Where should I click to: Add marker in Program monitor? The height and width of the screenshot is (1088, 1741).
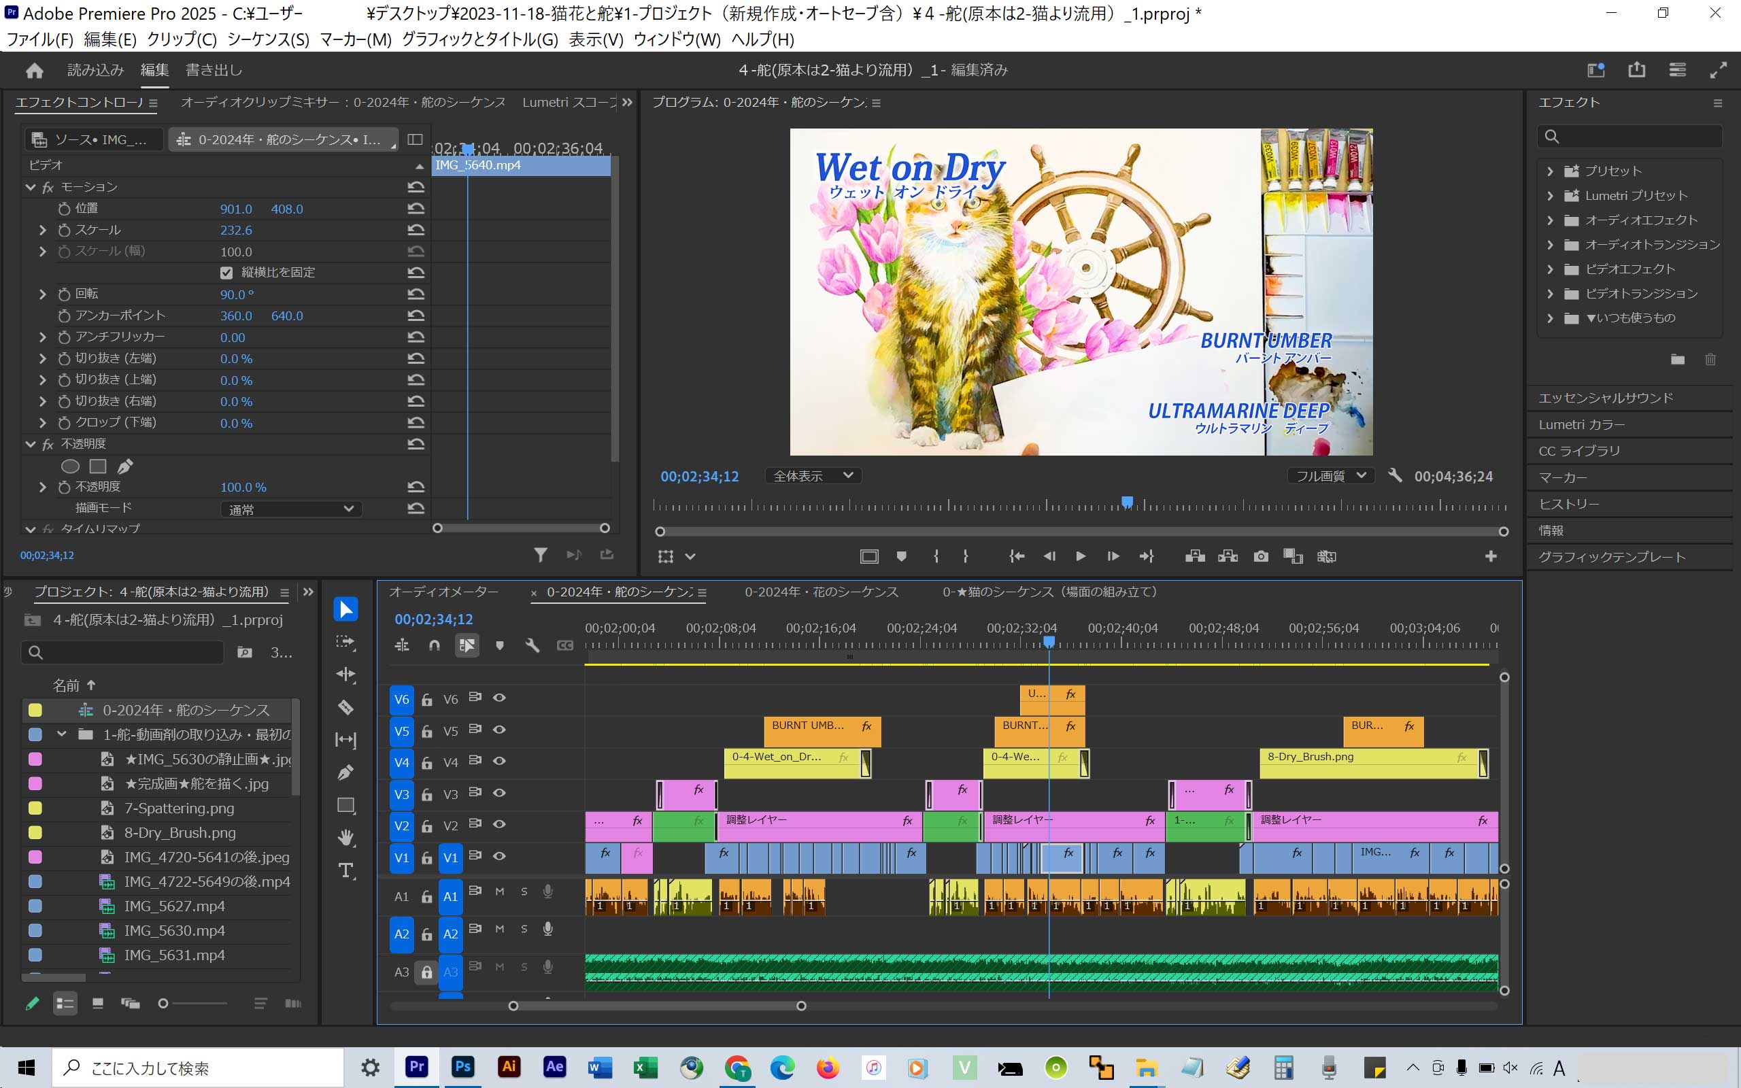pos(901,556)
